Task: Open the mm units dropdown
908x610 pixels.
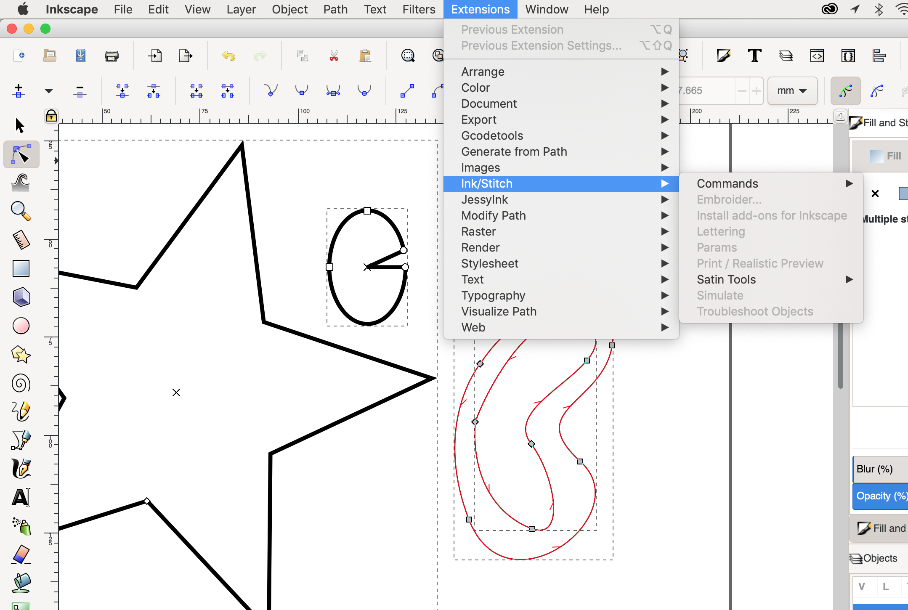Action: [792, 90]
